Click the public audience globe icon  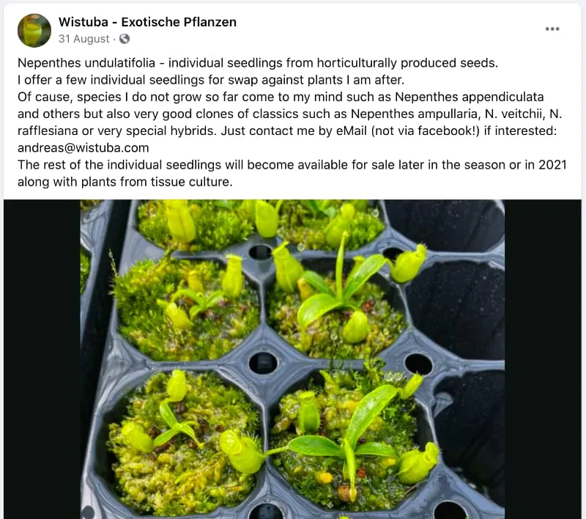coord(125,39)
